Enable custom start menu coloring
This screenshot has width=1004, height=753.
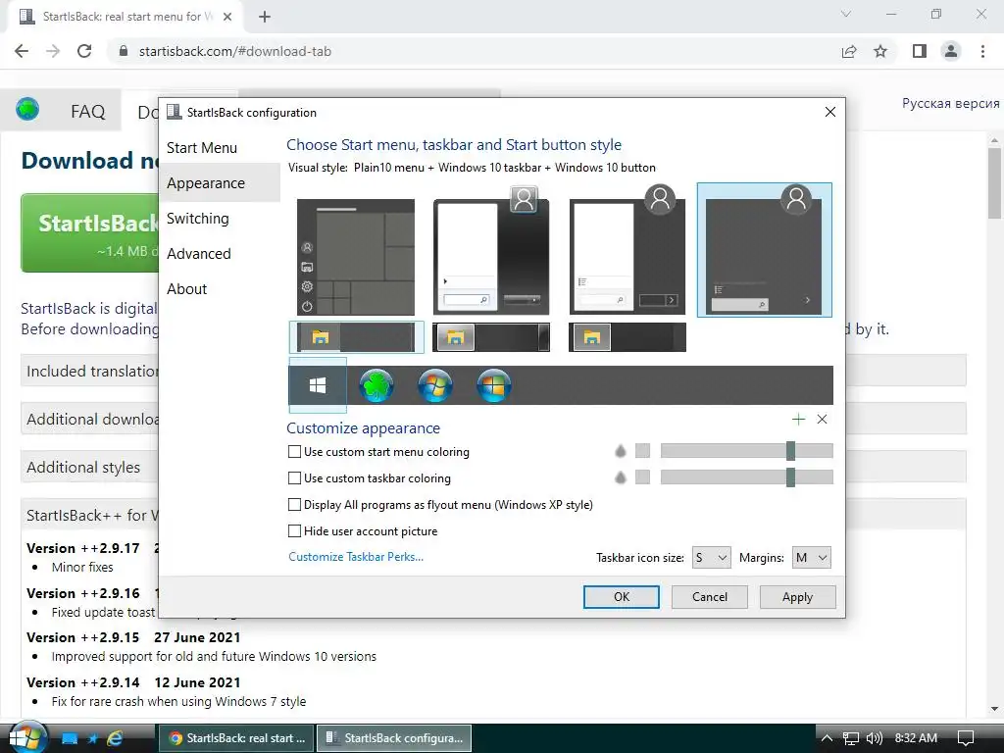click(294, 451)
